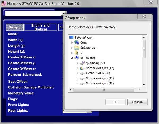Click the Alcohol 120% (D:) drive icon
Viewport: 159px width, 124px height.
click(82, 73)
